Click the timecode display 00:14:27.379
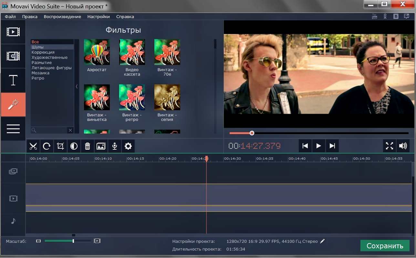This screenshot has width=416, height=258. point(255,146)
